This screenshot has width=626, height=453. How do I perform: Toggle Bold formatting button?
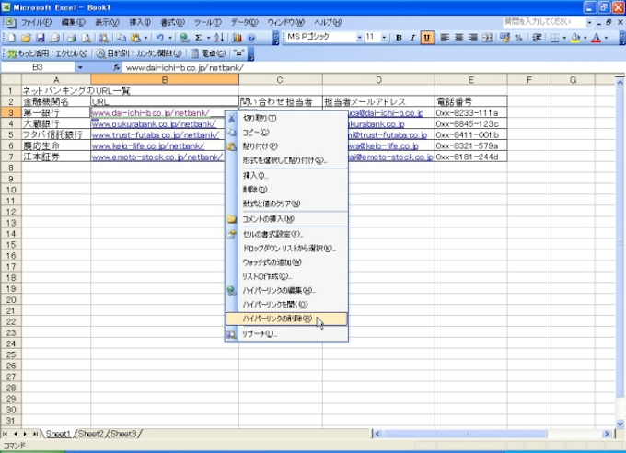tap(399, 38)
